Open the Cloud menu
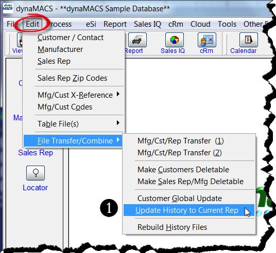 [200, 24]
